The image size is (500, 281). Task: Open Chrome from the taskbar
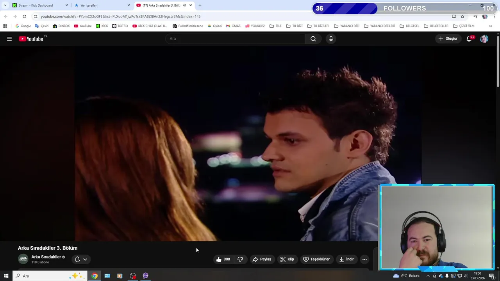[x=95, y=276]
